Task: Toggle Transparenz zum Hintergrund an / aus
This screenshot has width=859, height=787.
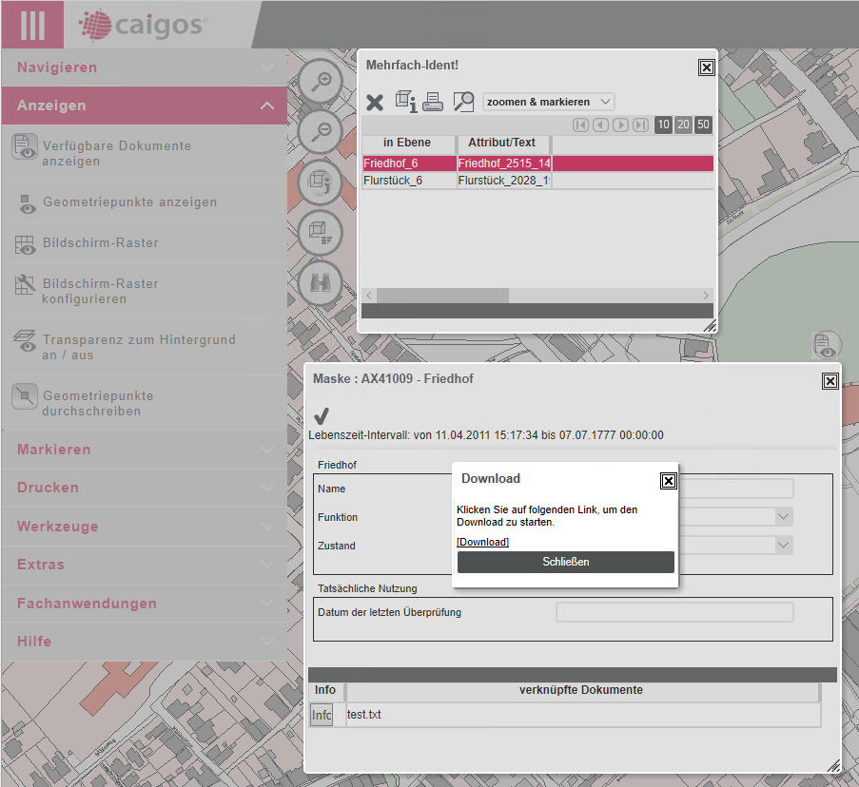Action: click(x=138, y=347)
